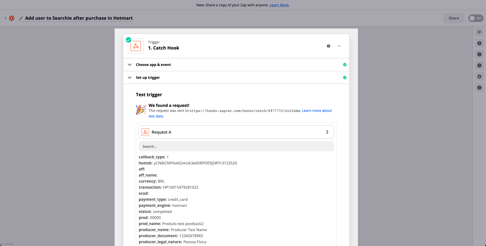The height and width of the screenshot is (246, 486).
Task: Click the party popper celebration icon
Action: pos(141,110)
